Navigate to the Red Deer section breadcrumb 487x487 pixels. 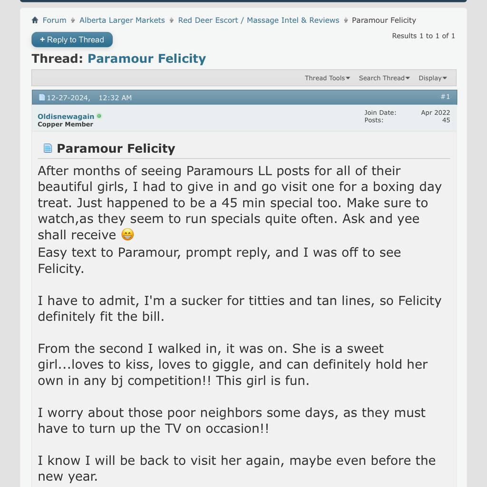[x=259, y=20]
